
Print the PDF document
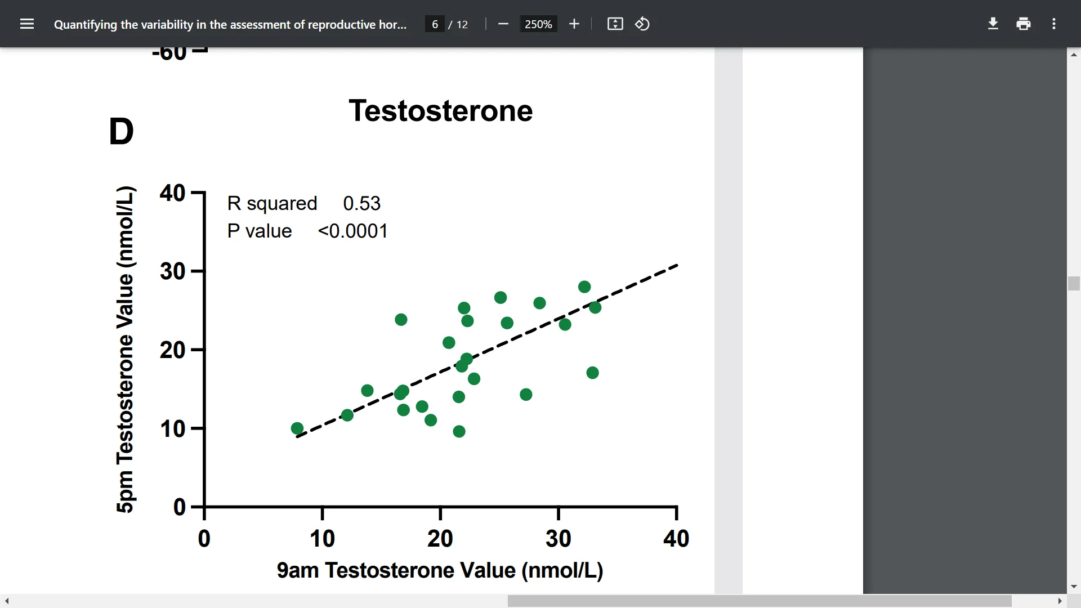click(x=1023, y=24)
